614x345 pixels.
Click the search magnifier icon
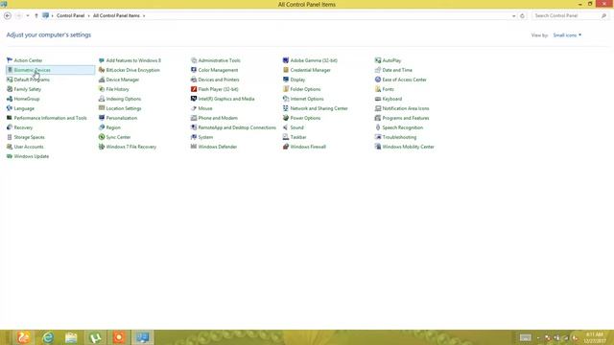tap(603, 15)
